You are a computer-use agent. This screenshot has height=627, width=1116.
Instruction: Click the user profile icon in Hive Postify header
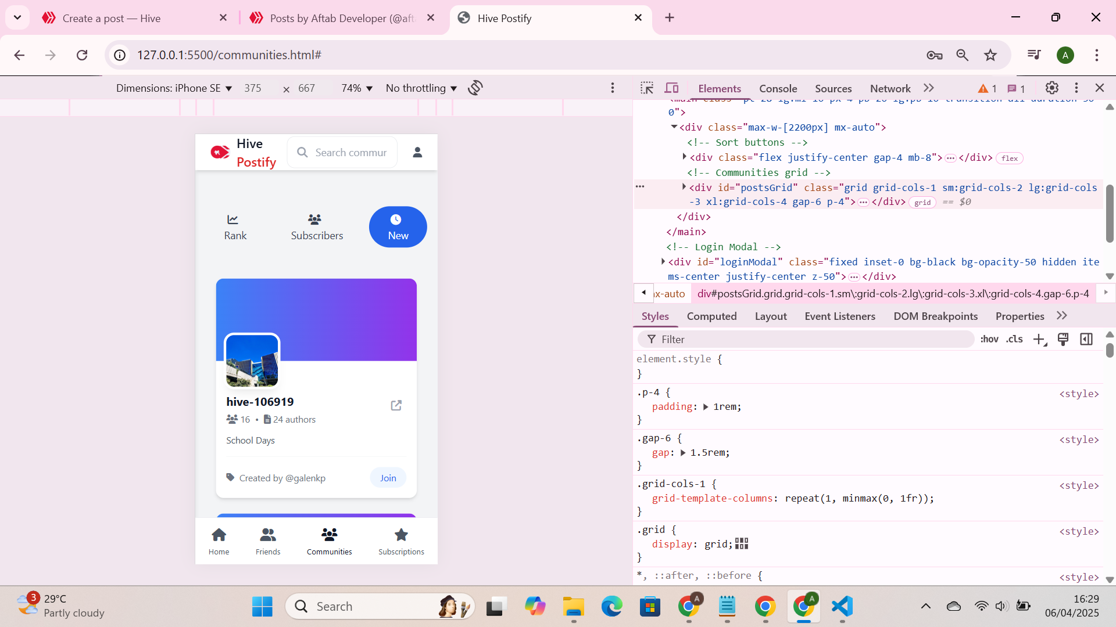[417, 152]
